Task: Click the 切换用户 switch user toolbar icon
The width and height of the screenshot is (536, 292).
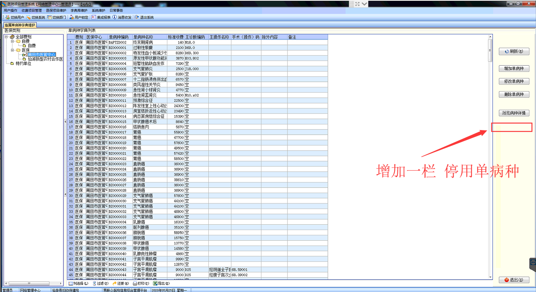Action: coord(7,18)
